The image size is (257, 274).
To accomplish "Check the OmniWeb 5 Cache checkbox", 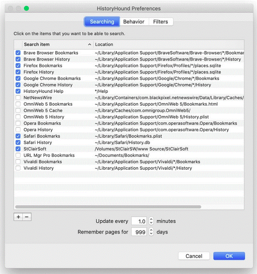I will (x=18, y=111).
